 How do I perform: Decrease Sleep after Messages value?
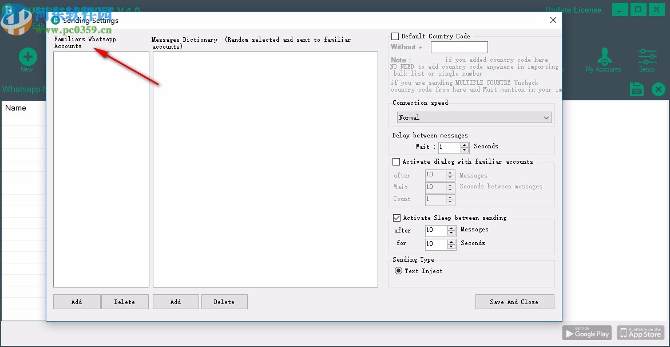tap(451, 233)
